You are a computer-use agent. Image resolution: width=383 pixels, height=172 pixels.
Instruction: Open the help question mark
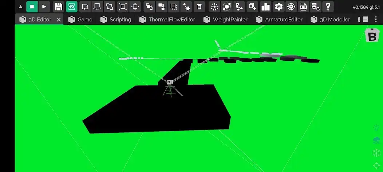tap(328, 7)
